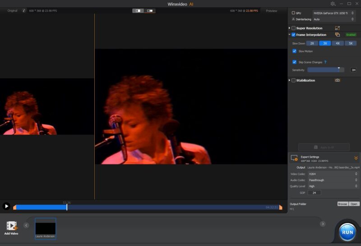Open the GPU selection dropdown
The height and width of the screenshot is (246, 361).
coord(334,13)
